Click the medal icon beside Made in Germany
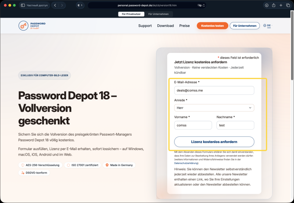294x203 pixels. coord(107,165)
